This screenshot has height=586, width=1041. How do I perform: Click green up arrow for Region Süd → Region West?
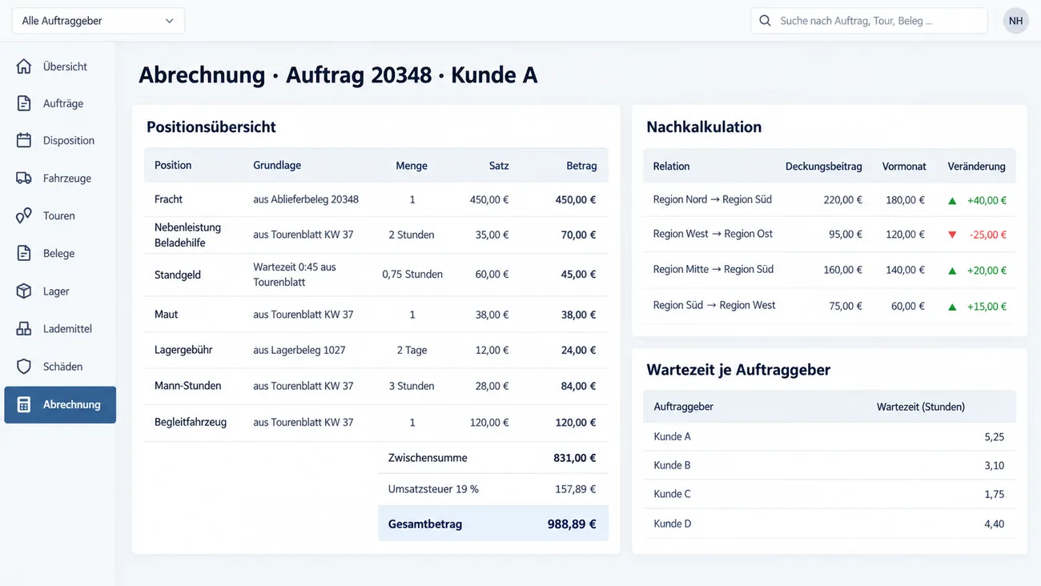(x=952, y=307)
